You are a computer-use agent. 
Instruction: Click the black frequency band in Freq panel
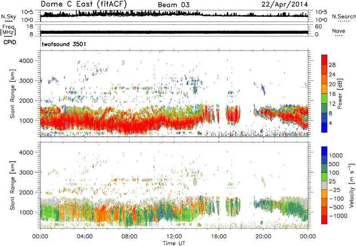point(174,32)
